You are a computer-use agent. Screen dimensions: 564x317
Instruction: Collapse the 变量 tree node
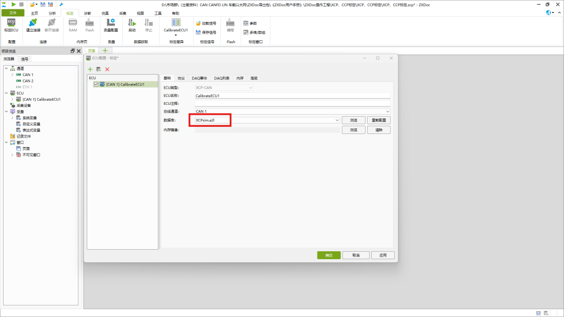[x=6, y=112]
